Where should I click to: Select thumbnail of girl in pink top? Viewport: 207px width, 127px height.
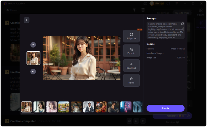(x=51, y=107)
